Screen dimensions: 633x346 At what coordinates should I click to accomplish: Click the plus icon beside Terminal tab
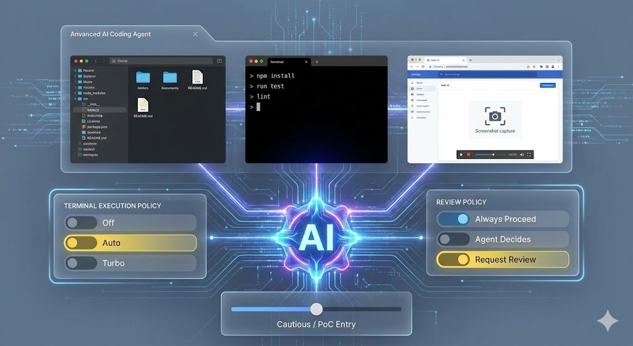tap(316, 62)
